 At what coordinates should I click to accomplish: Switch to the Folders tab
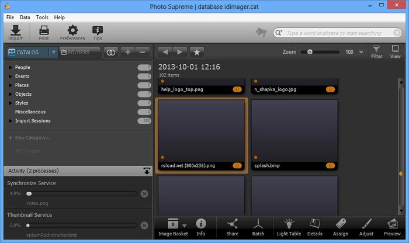click(79, 53)
